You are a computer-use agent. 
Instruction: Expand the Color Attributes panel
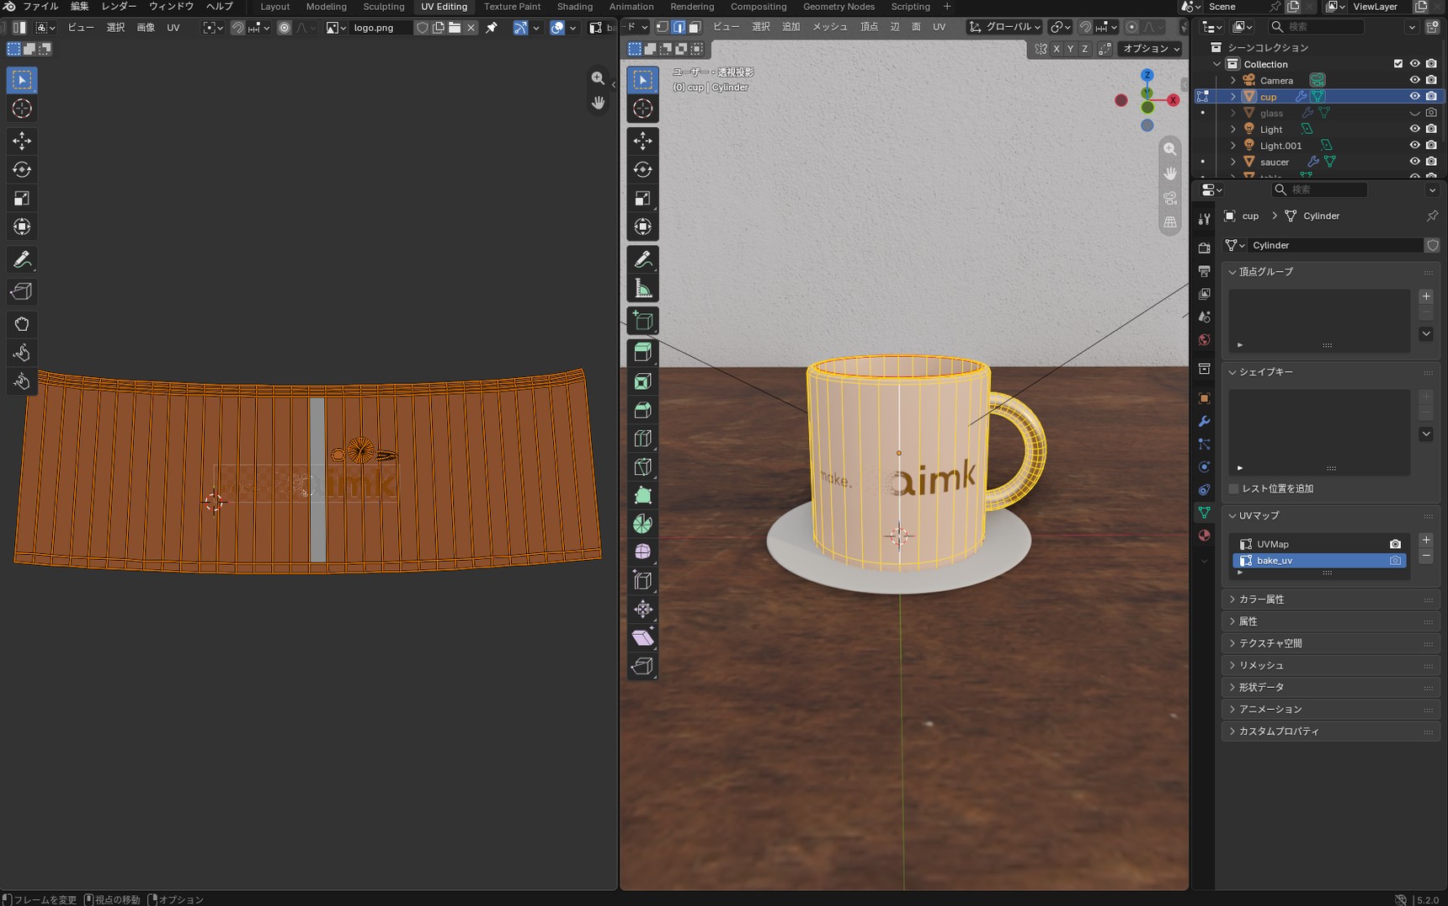coord(1330,600)
